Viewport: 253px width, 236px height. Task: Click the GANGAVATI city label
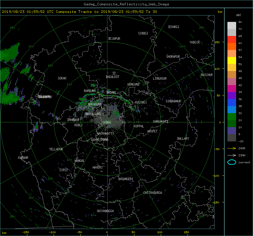[x=161, y=122]
